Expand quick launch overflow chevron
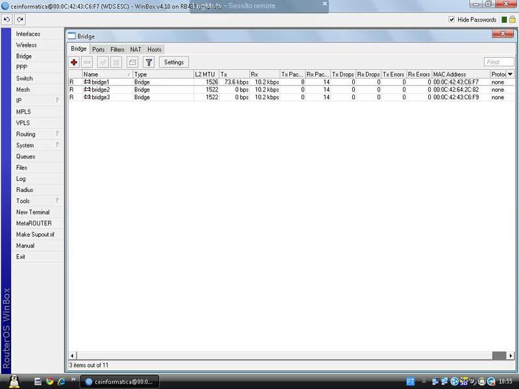 [73, 379]
